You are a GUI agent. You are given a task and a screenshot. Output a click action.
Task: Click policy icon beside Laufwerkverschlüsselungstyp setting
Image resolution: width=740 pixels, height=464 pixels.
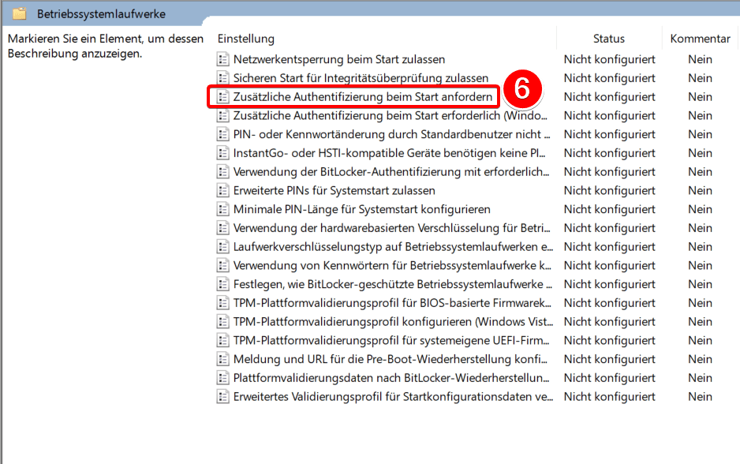point(222,247)
